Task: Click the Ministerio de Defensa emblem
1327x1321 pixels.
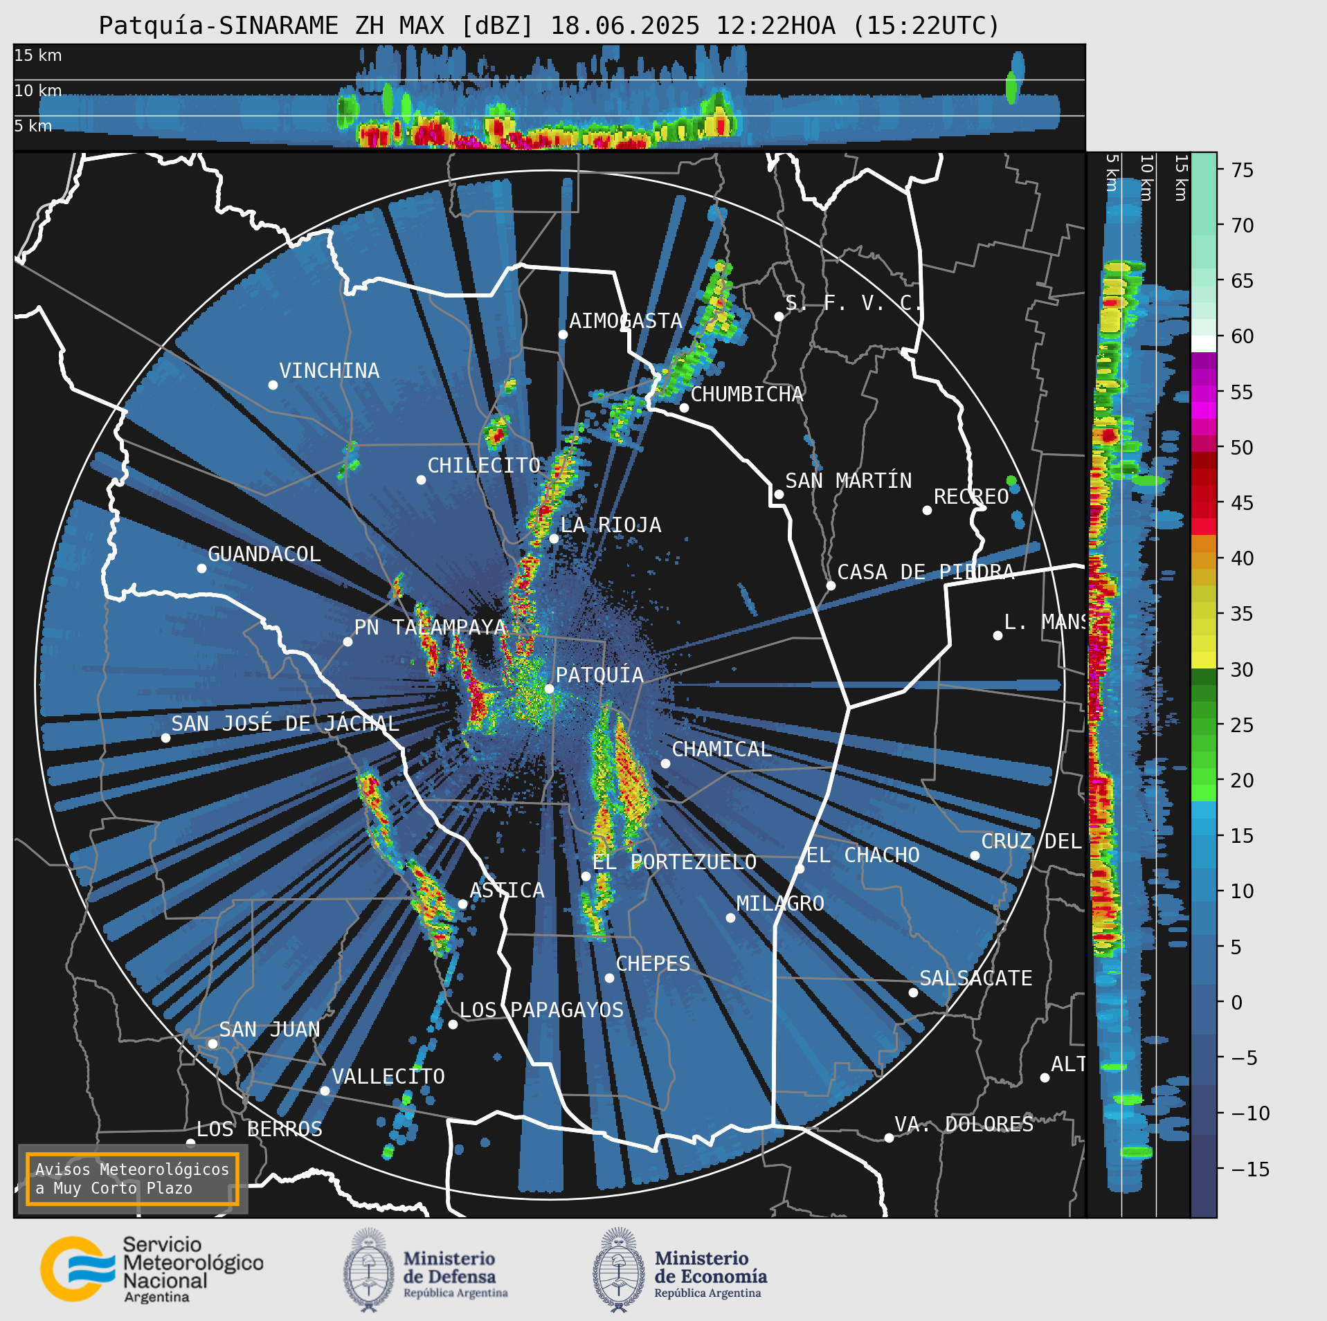Action: pyautogui.click(x=368, y=1270)
